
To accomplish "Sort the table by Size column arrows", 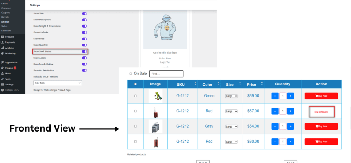I will (240, 84).
